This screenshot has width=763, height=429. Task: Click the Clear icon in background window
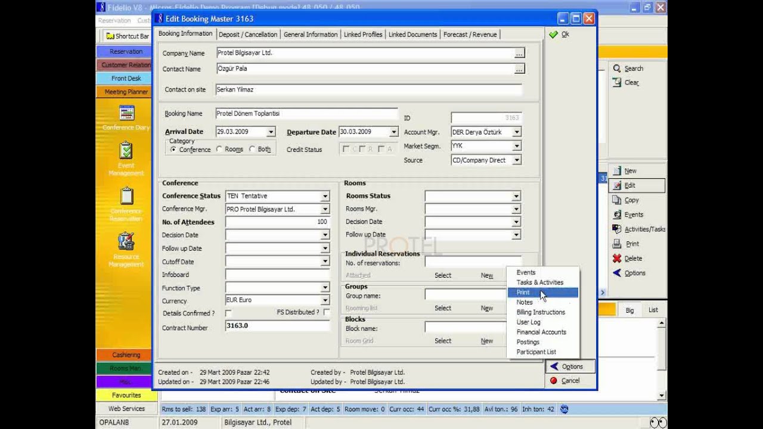point(617,83)
